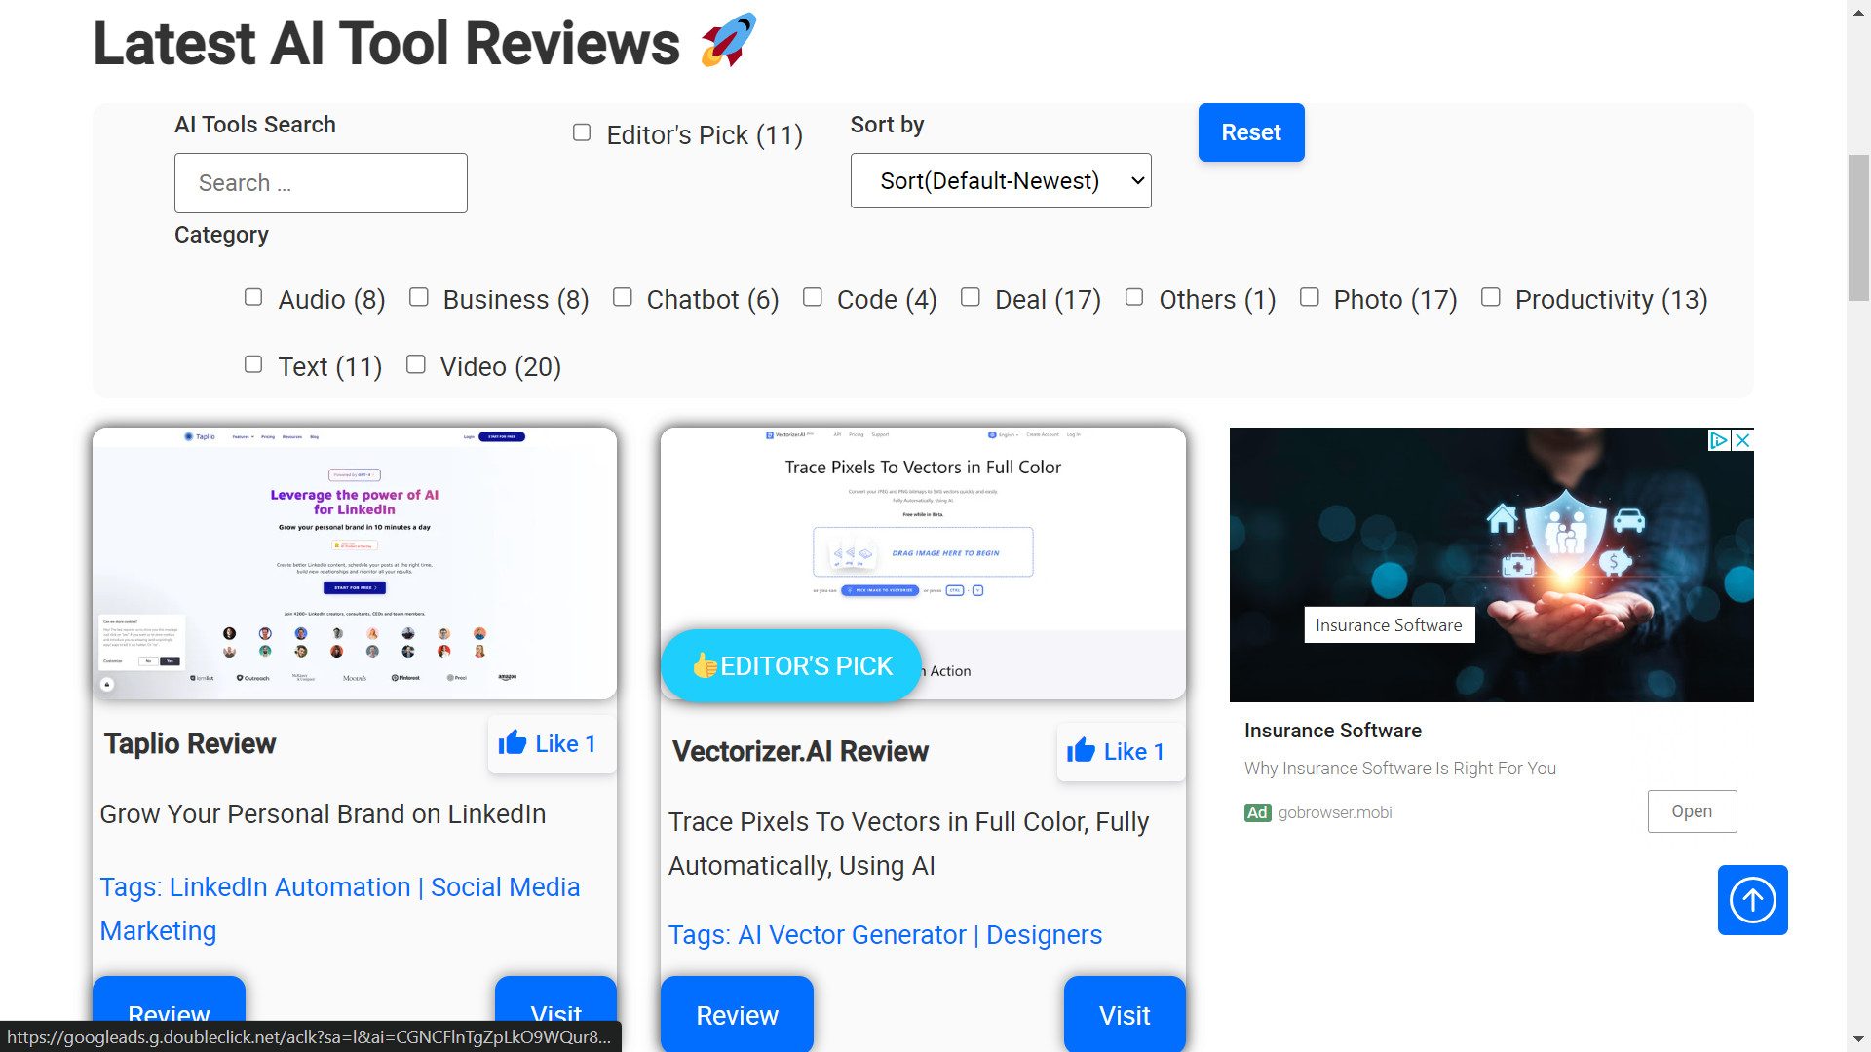Click the green Ad badge near gobrowser.mobi

click(1257, 812)
